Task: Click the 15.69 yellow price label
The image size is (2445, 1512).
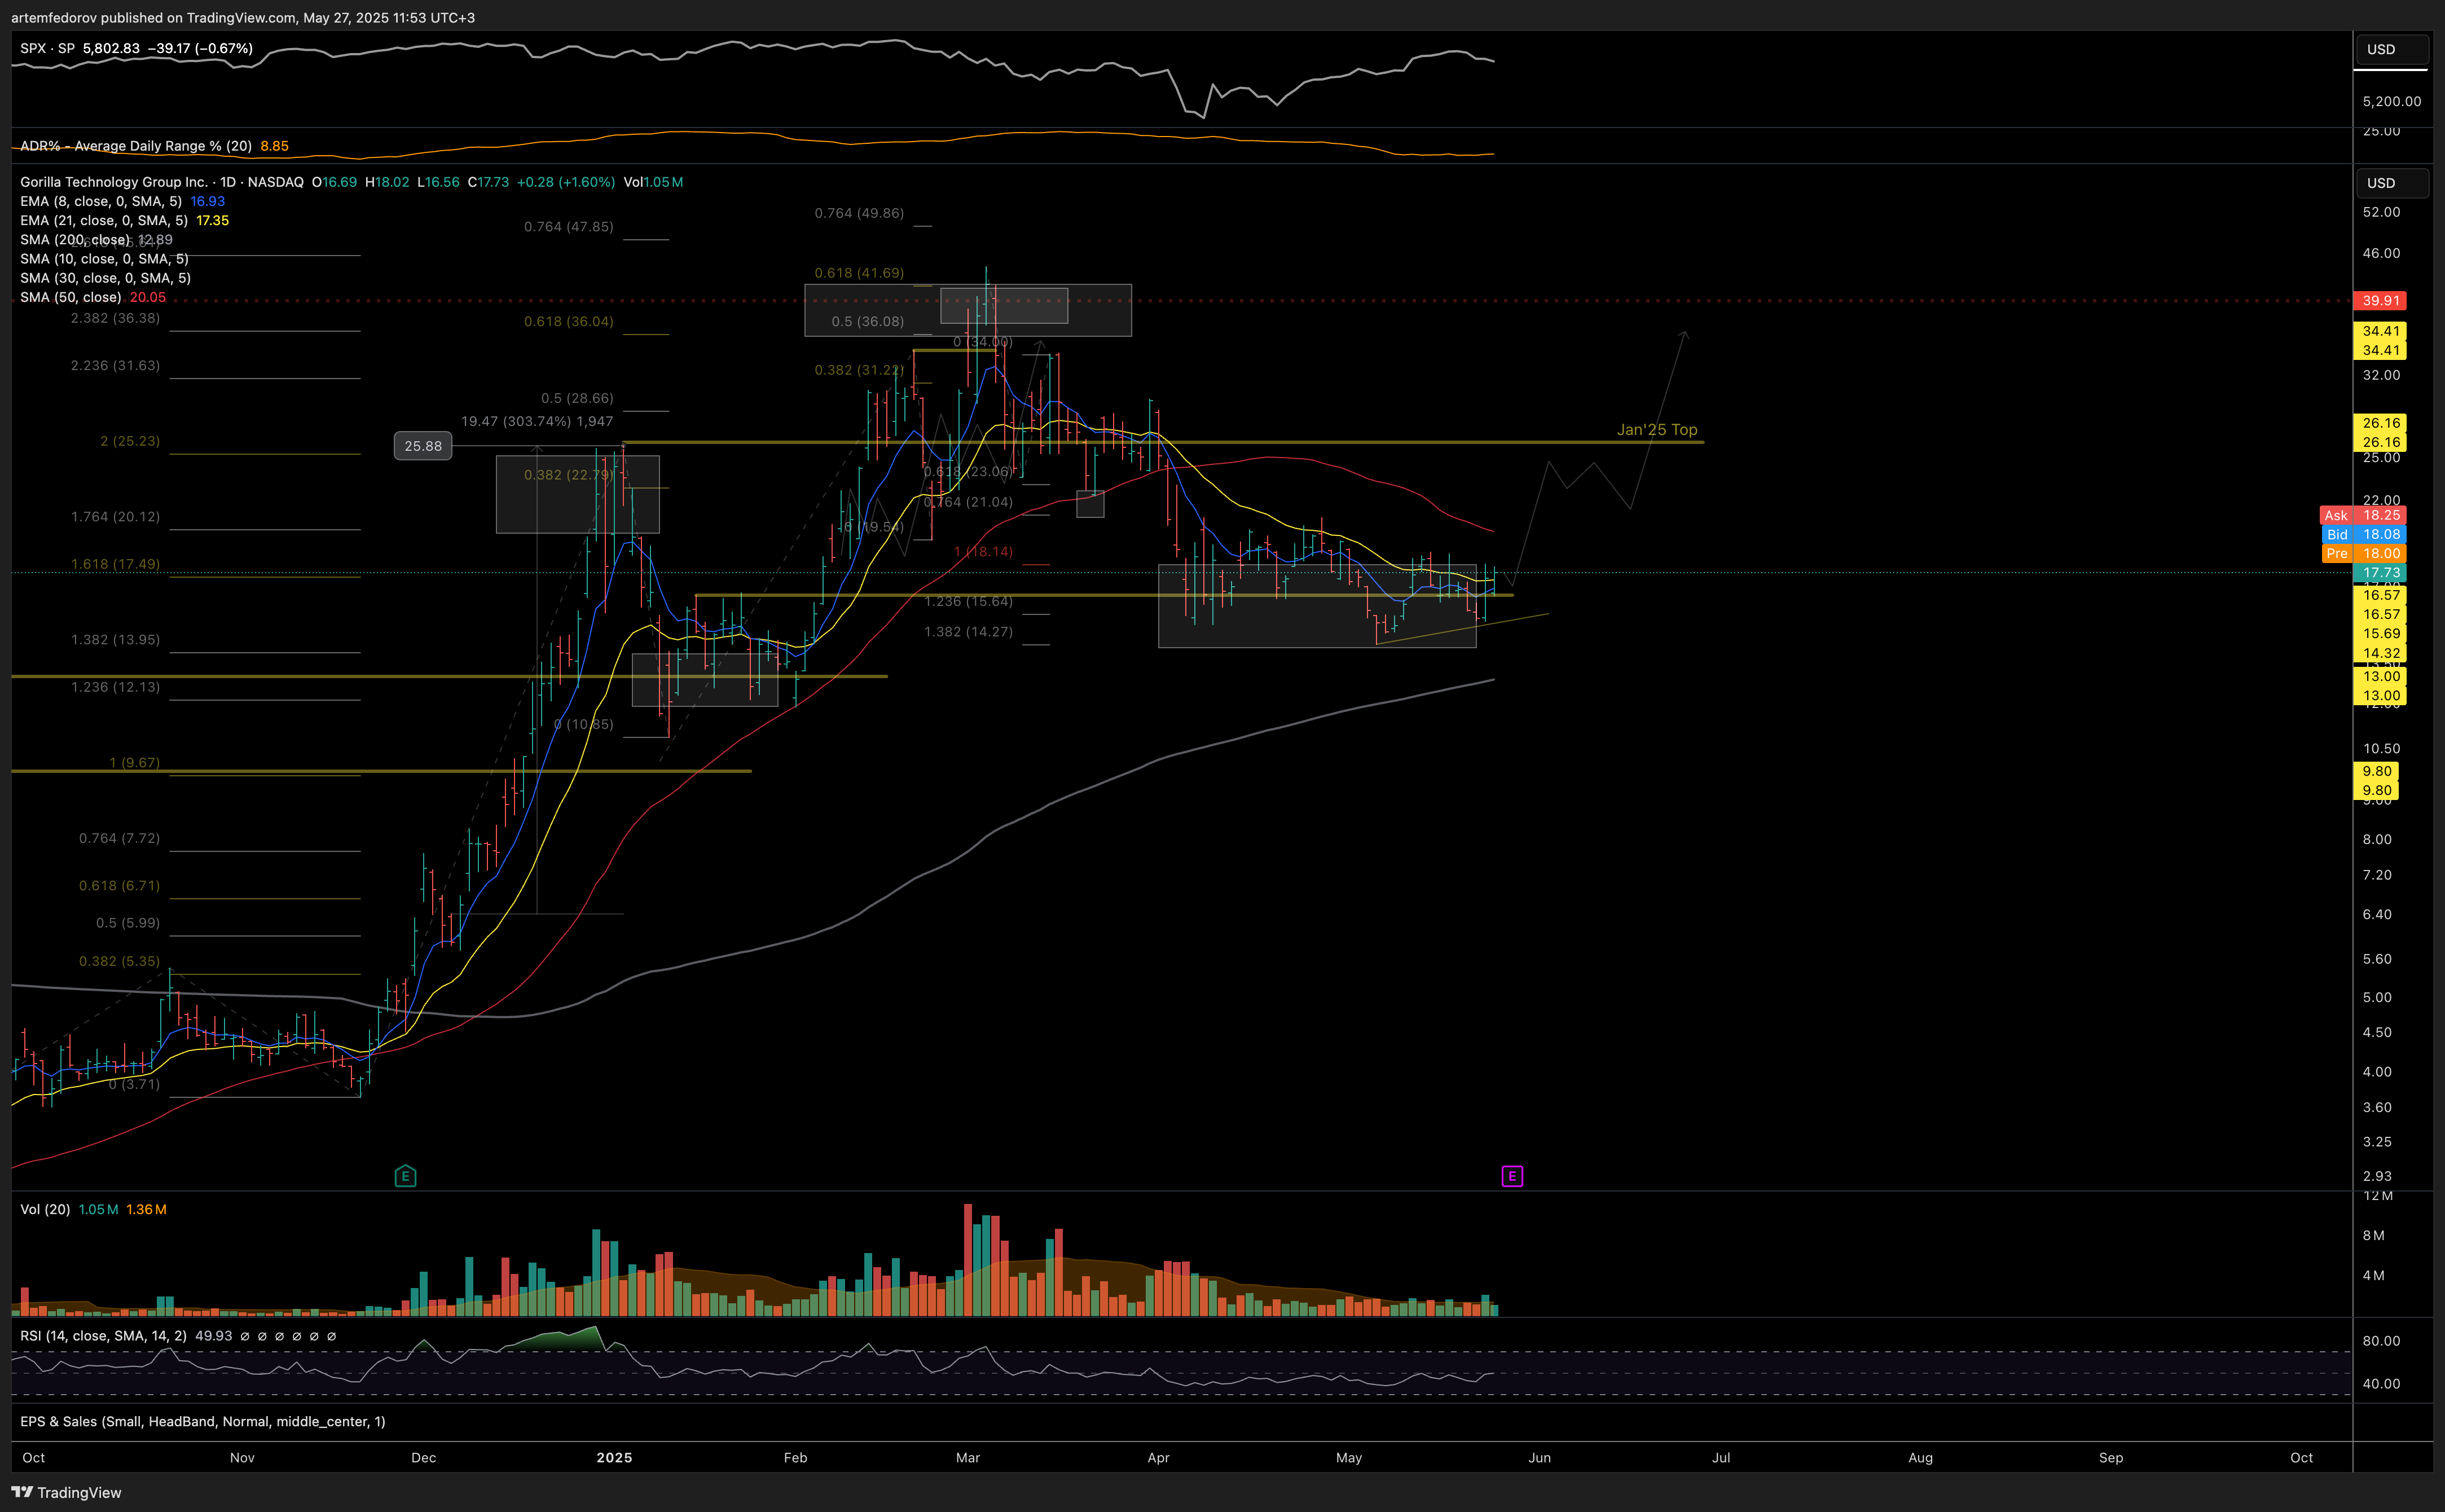Action: 2380,634
